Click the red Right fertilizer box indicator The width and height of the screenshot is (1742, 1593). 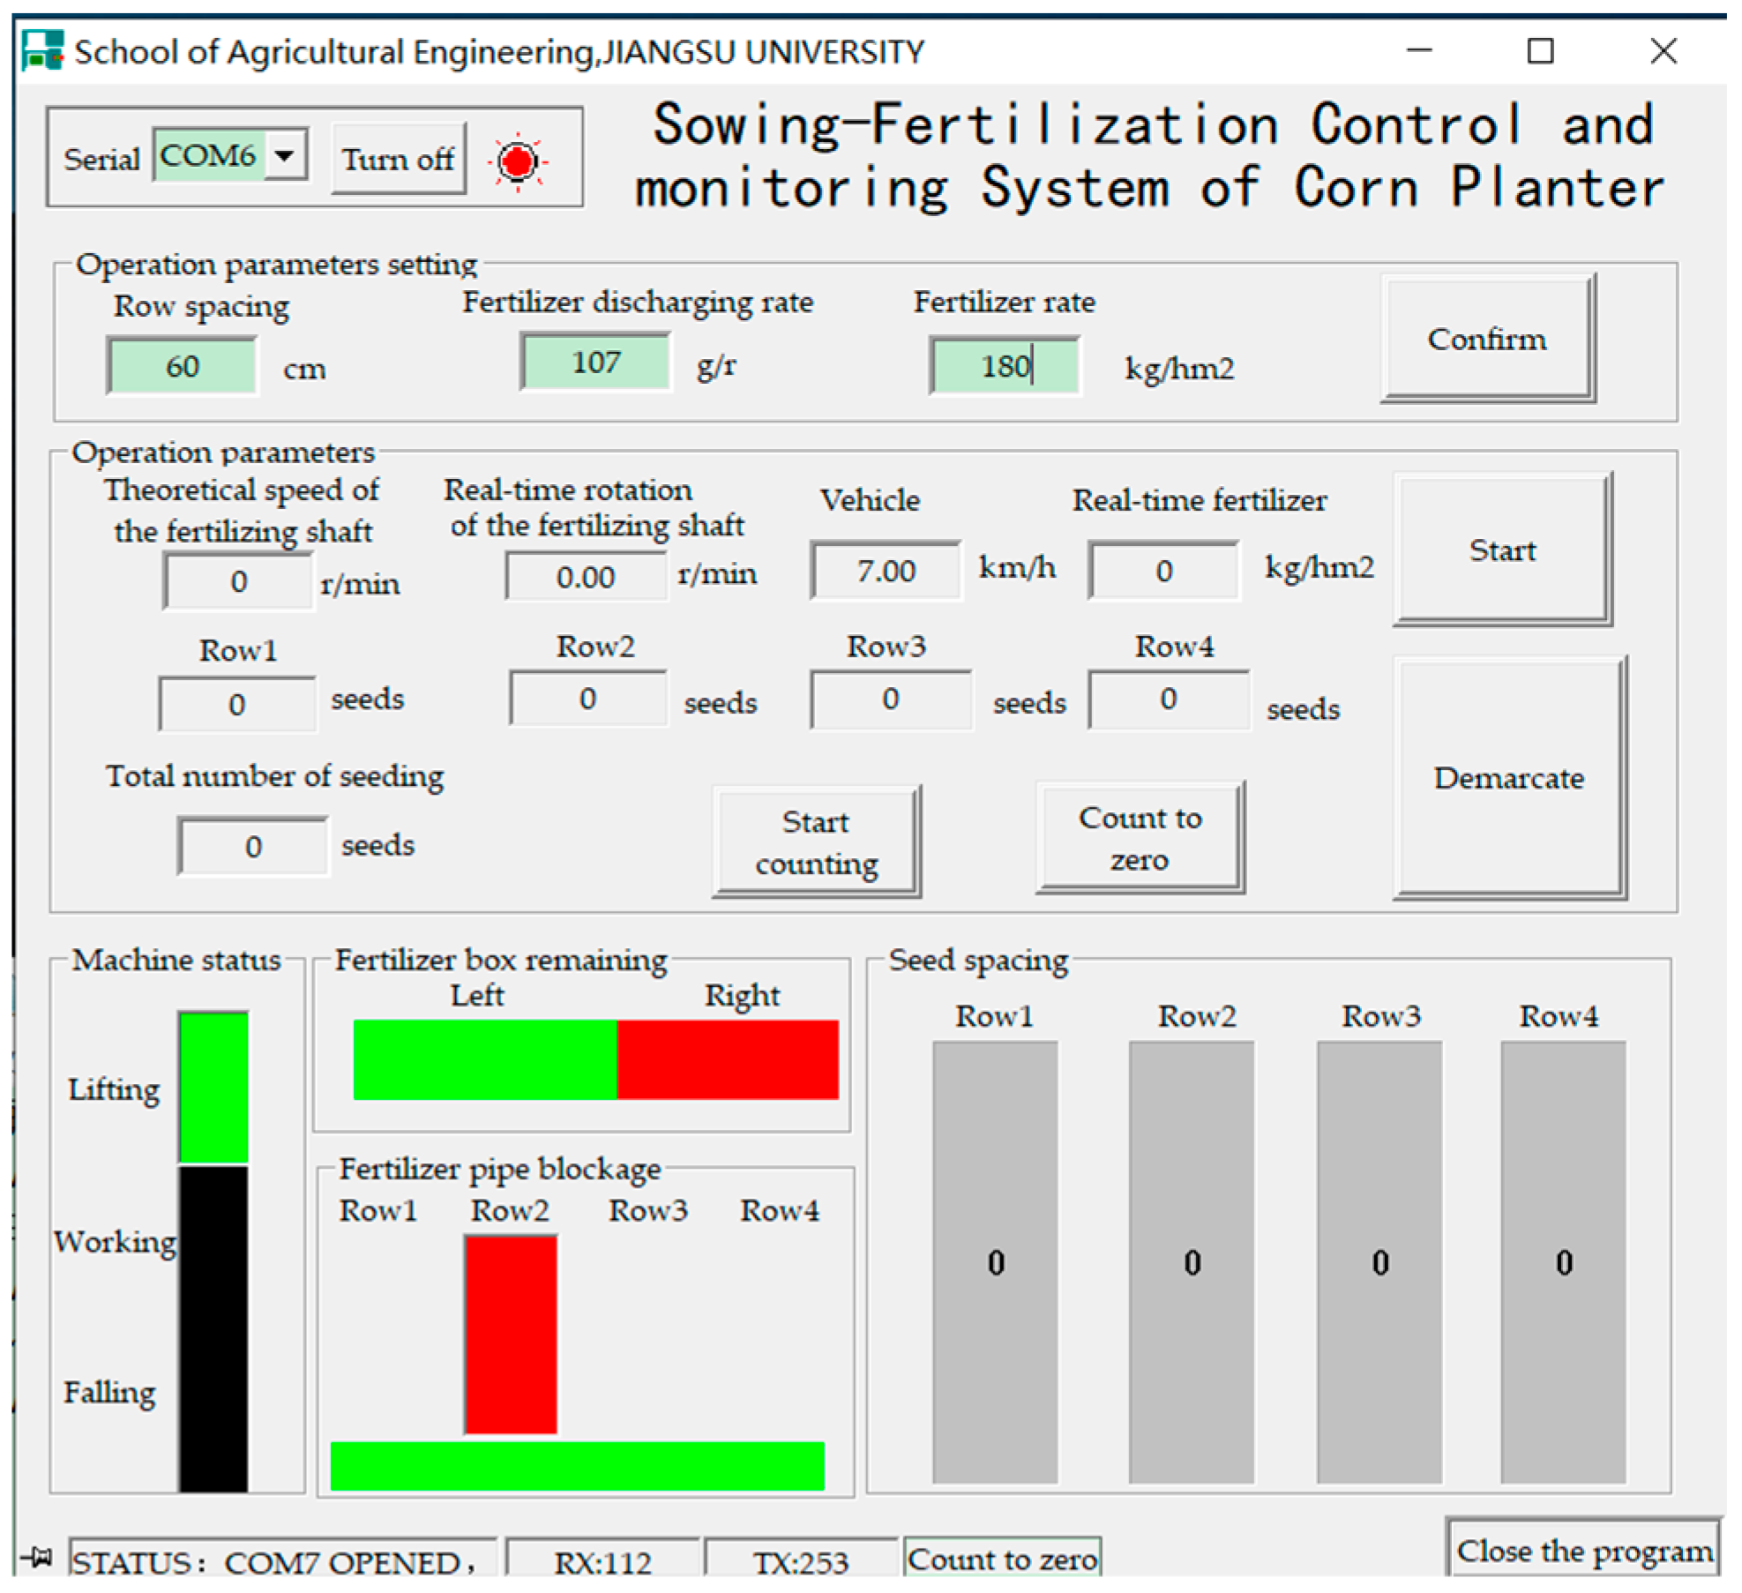coord(727,1059)
